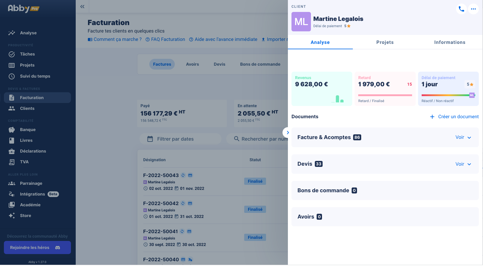The width and height of the screenshot is (483, 266).
Task: Click the phone call icon for client
Action: tap(461, 9)
